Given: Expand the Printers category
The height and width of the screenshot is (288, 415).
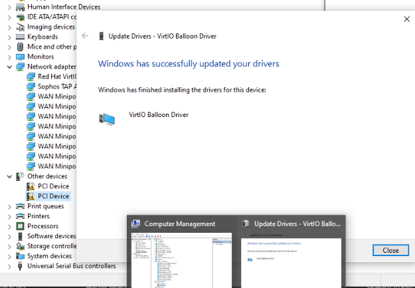Looking at the screenshot, I should point(9,216).
